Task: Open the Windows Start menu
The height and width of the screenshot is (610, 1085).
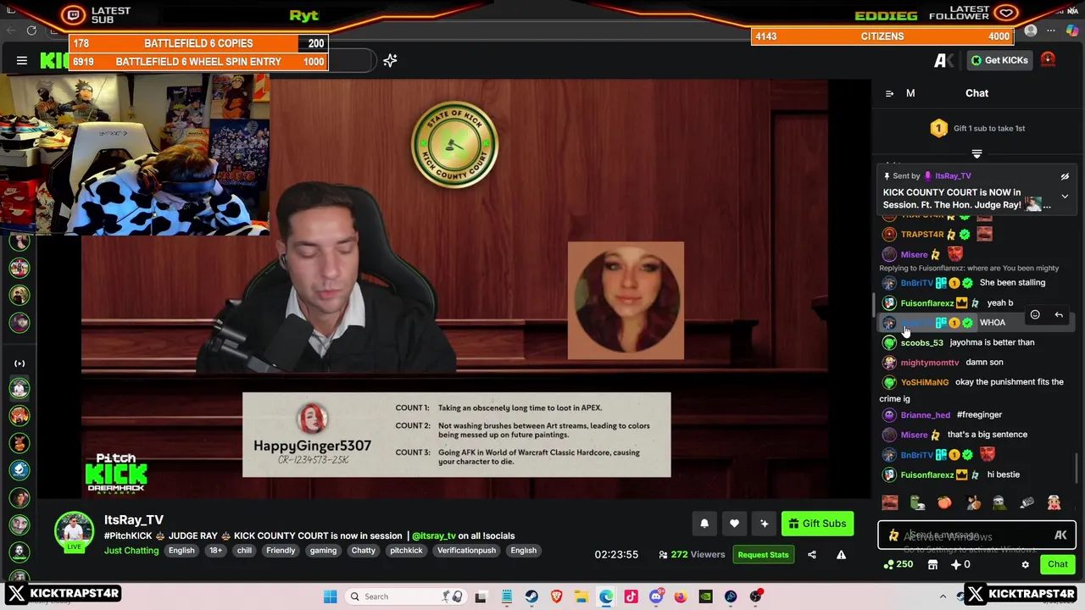Action: [330, 596]
